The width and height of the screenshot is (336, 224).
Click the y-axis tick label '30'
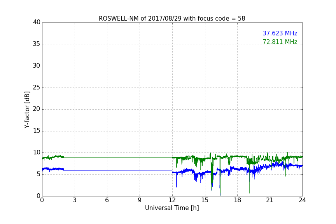pyautogui.click(x=37, y=66)
